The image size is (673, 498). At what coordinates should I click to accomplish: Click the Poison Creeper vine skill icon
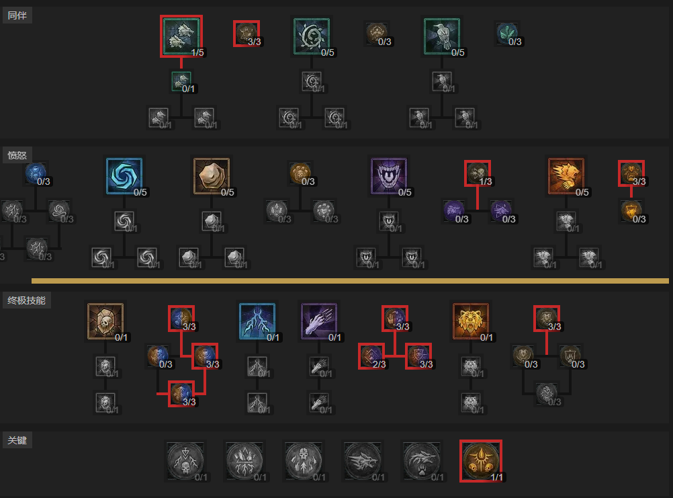pyautogui.click(x=312, y=36)
